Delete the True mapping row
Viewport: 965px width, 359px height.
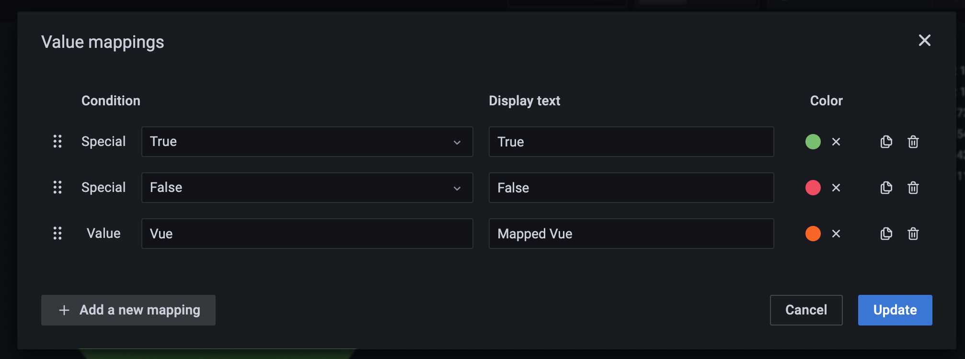tap(913, 142)
